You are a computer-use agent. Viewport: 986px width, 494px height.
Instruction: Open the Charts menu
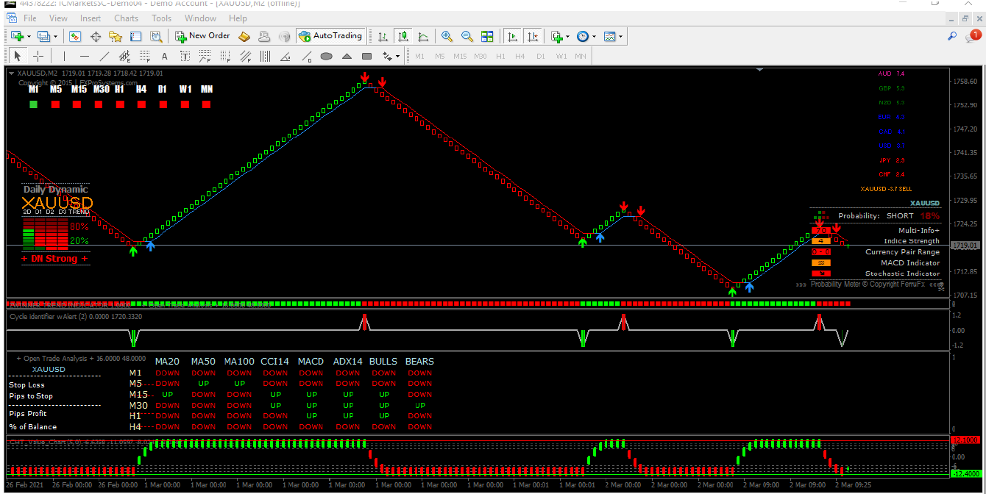pos(126,18)
